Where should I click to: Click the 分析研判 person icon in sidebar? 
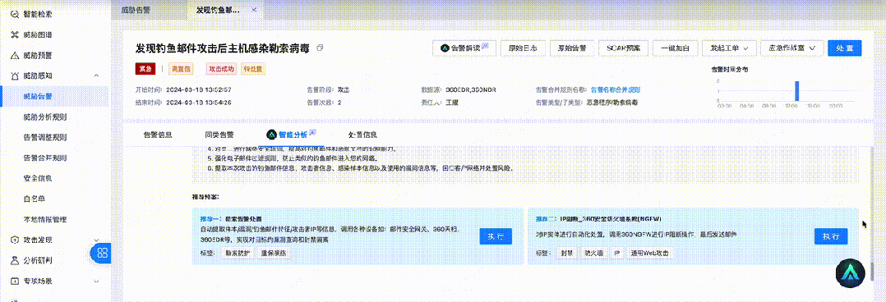tap(15, 260)
